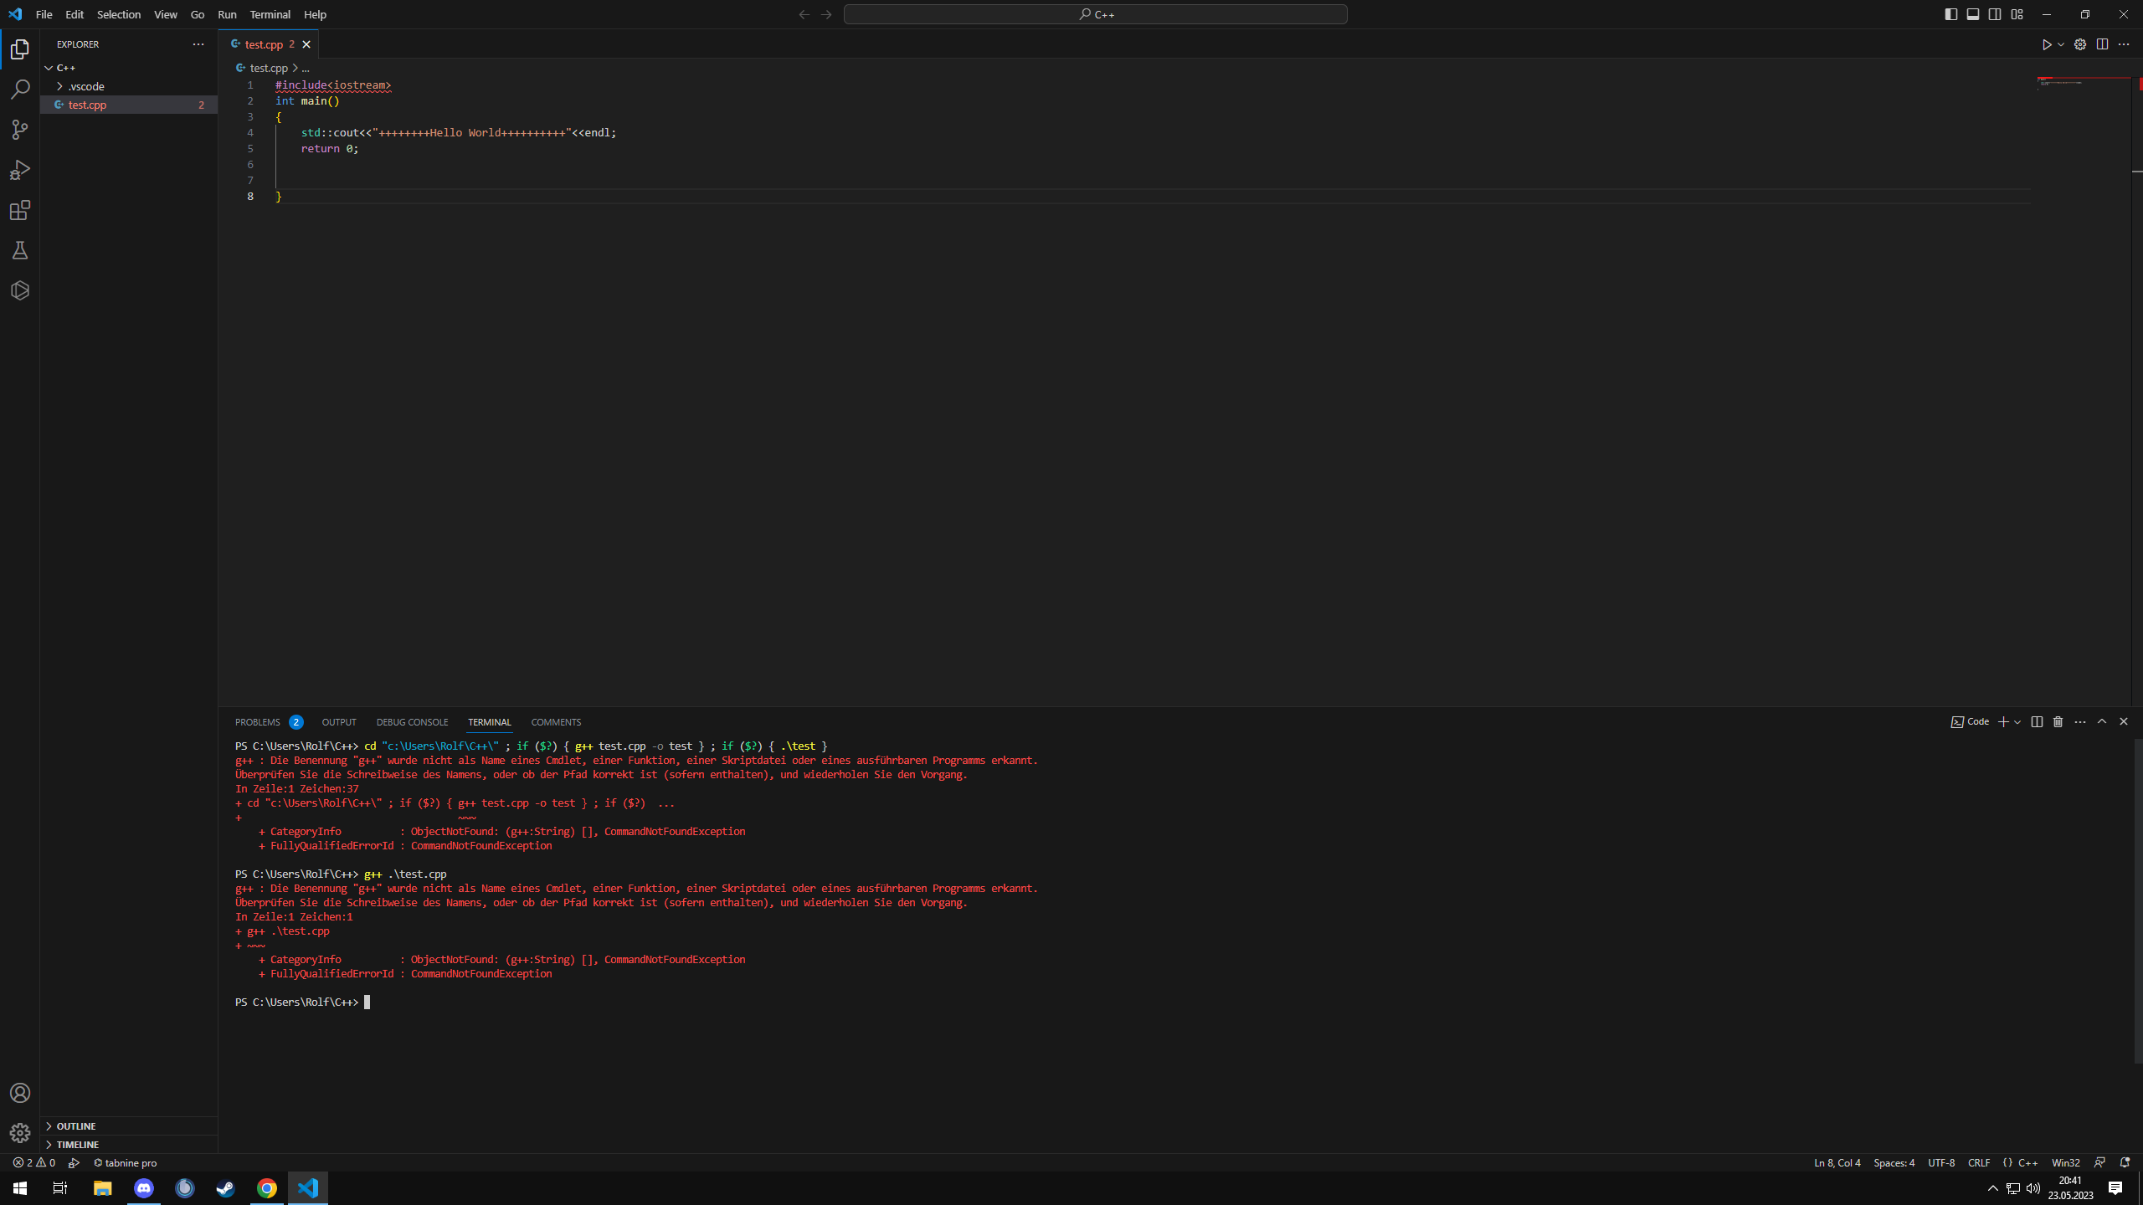Open the Terminal menu

[x=270, y=14]
